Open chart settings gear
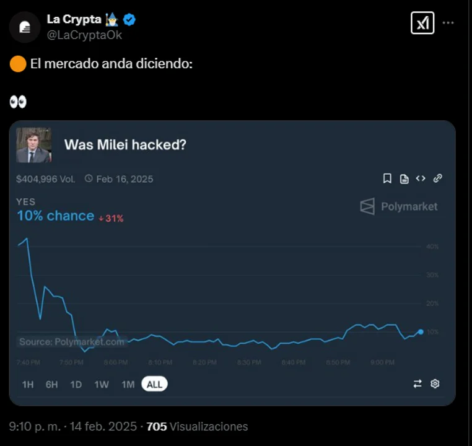 click(x=435, y=384)
